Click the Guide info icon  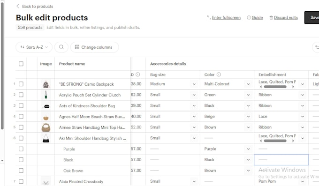pos(249,18)
